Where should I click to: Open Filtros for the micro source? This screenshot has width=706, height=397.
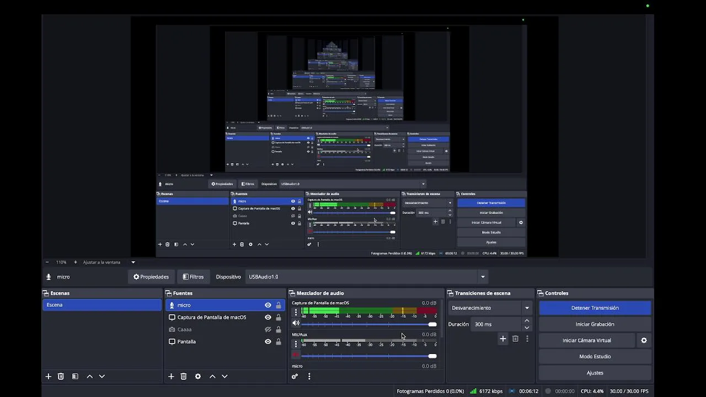193,277
